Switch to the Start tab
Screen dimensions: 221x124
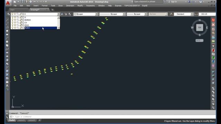[x=12, y=10]
